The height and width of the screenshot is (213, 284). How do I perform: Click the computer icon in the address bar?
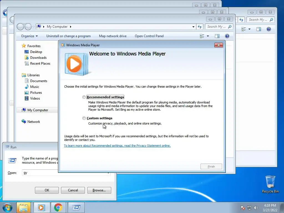coord(39,27)
